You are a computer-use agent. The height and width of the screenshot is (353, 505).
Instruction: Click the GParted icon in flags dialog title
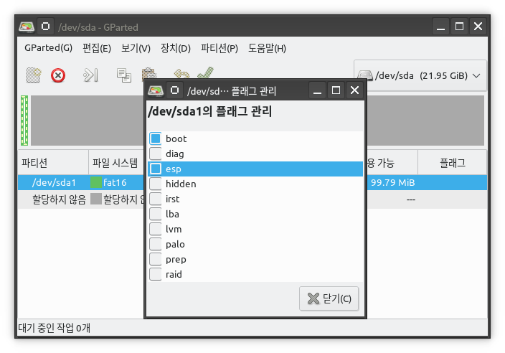(156, 90)
